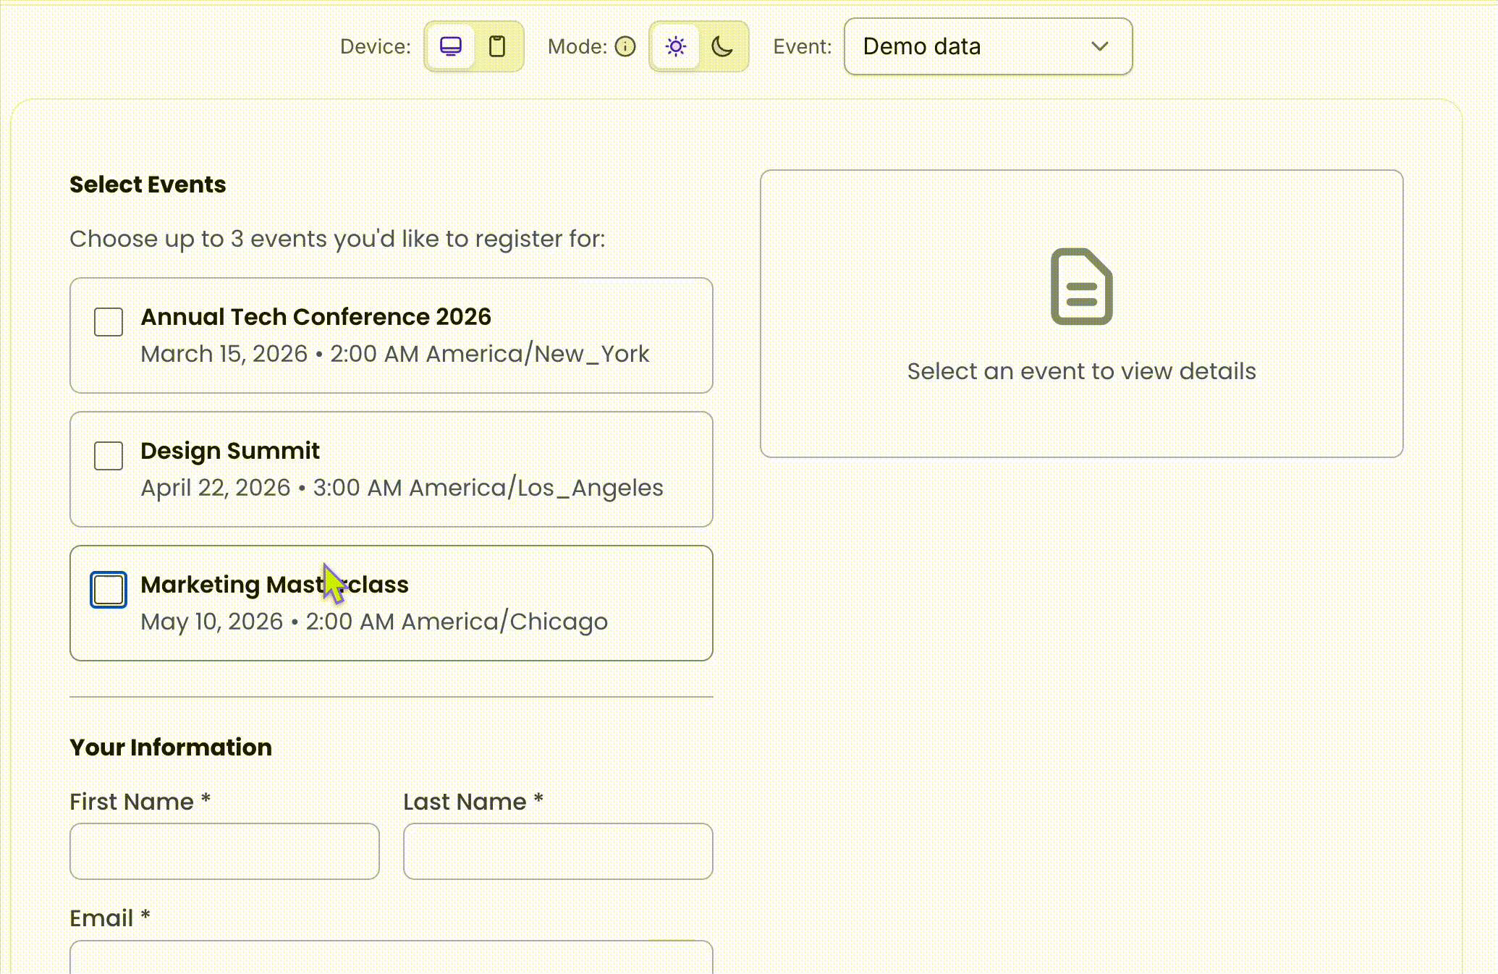Screen dimensions: 1498x974
Task: Enable dark mode using the moon icon
Action: [x=723, y=46]
